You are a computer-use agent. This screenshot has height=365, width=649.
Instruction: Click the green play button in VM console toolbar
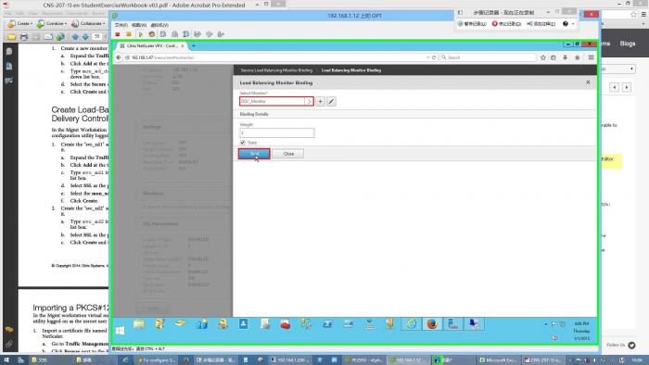140,34
